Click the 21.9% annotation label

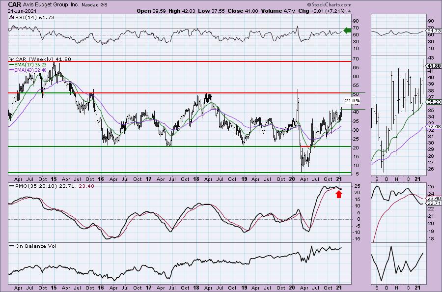(x=352, y=100)
